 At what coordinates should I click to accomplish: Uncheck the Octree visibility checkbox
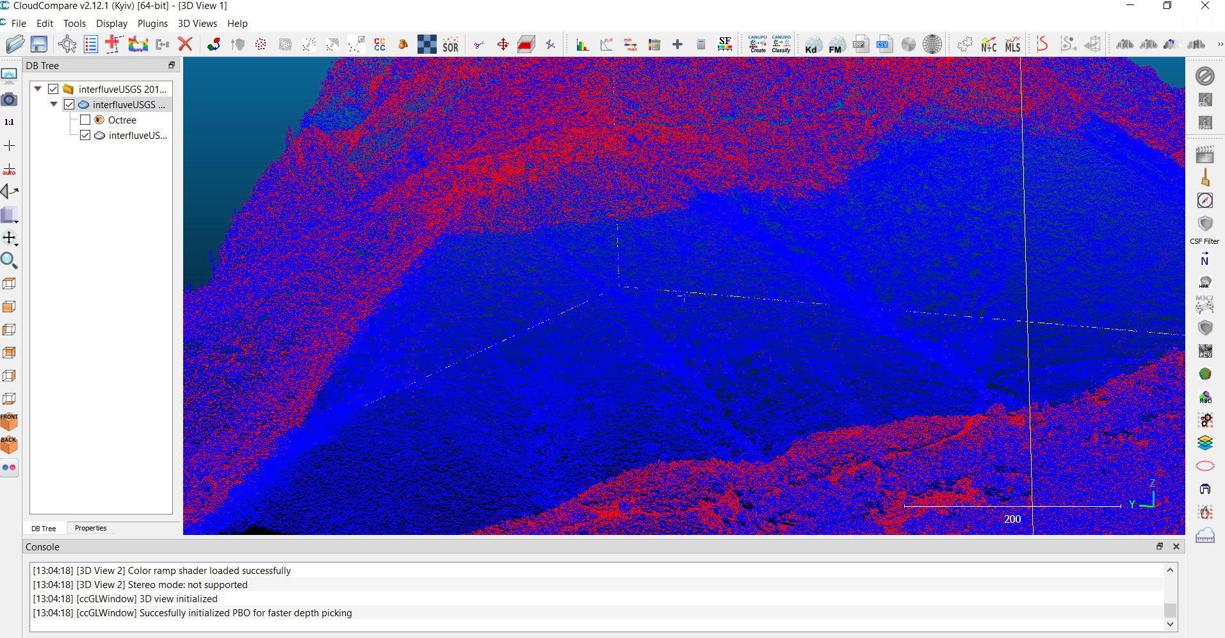[85, 120]
